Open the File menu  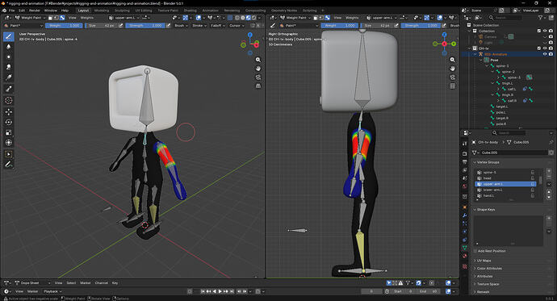pyautogui.click(x=12, y=10)
